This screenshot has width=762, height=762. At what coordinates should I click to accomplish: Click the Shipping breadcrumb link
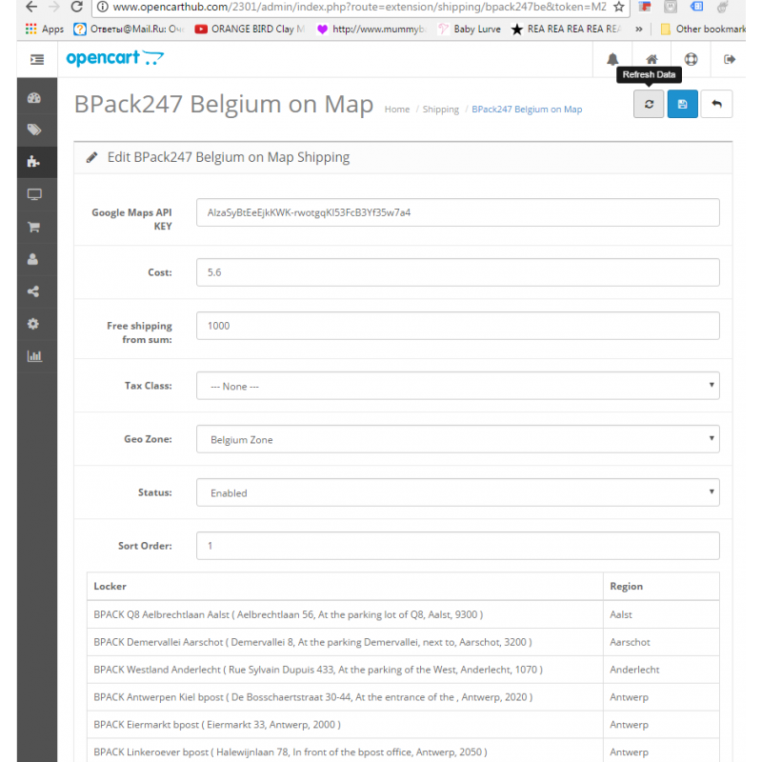(441, 110)
